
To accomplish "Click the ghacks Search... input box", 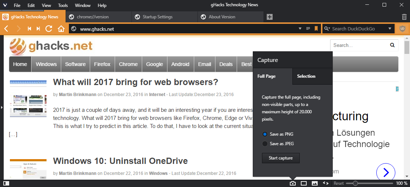I will pos(360,45).
